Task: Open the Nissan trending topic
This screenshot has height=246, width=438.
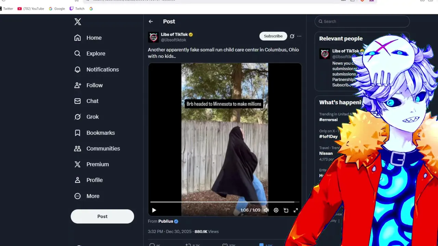Action: pos(326,153)
